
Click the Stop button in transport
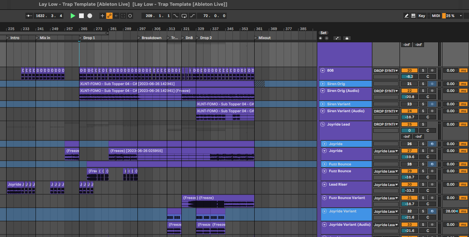81,16
